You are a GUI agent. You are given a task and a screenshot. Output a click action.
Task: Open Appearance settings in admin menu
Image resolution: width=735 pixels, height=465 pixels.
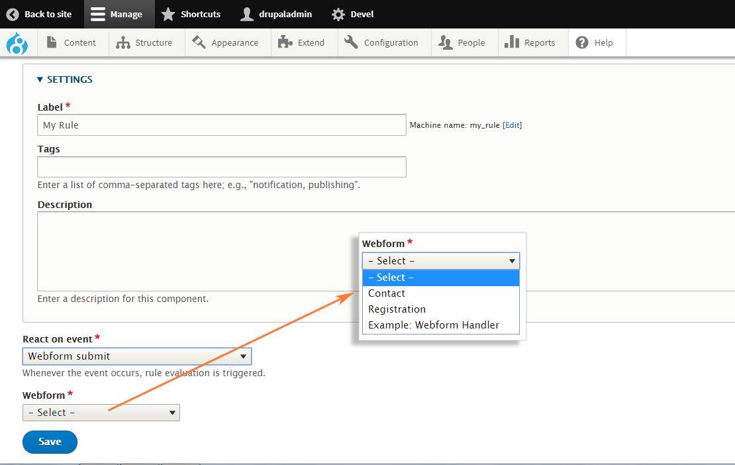coord(226,42)
